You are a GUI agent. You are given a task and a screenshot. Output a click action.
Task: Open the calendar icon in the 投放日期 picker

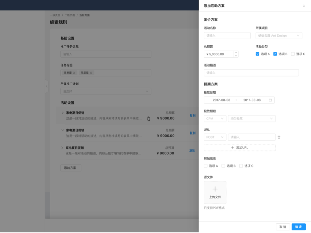click(271, 100)
